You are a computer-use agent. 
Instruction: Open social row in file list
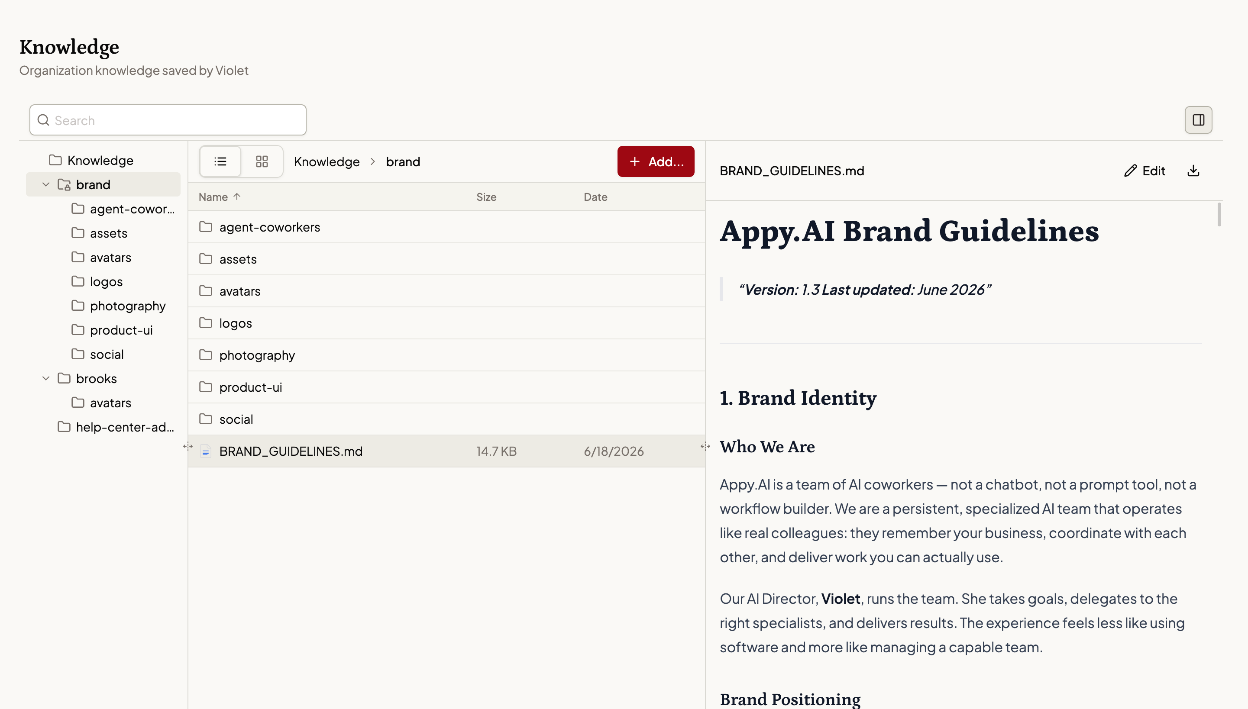(446, 419)
